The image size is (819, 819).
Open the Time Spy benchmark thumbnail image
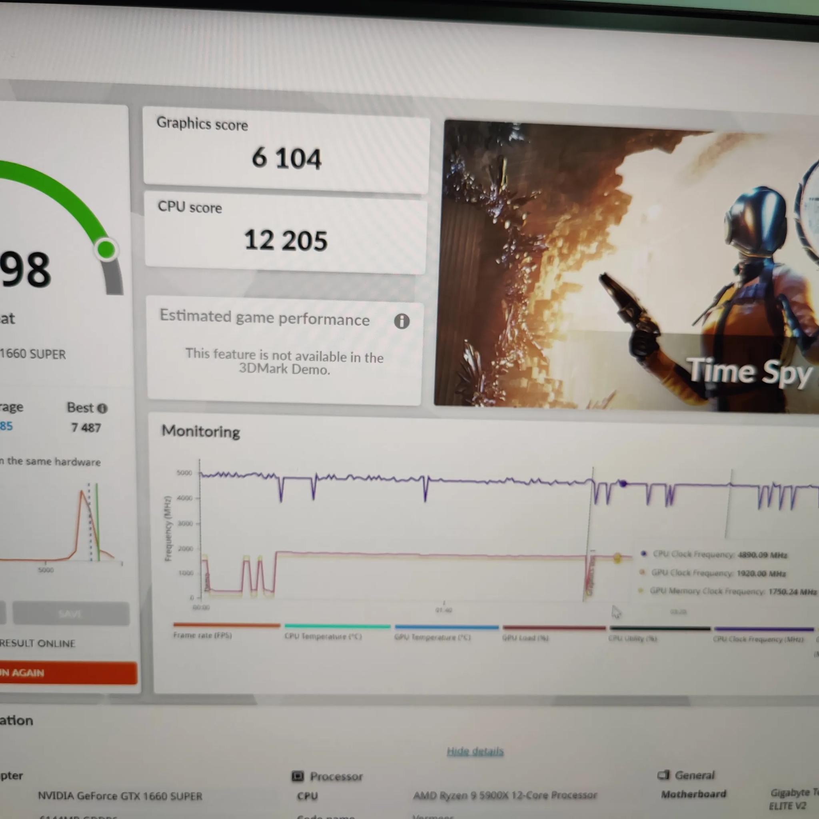point(626,266)
